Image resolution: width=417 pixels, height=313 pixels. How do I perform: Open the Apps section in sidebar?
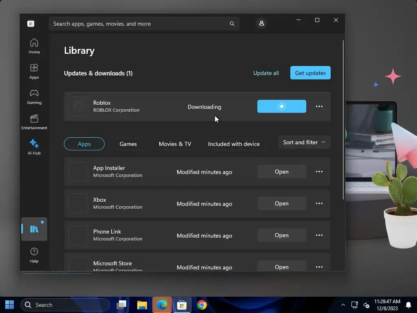[34, 72]
